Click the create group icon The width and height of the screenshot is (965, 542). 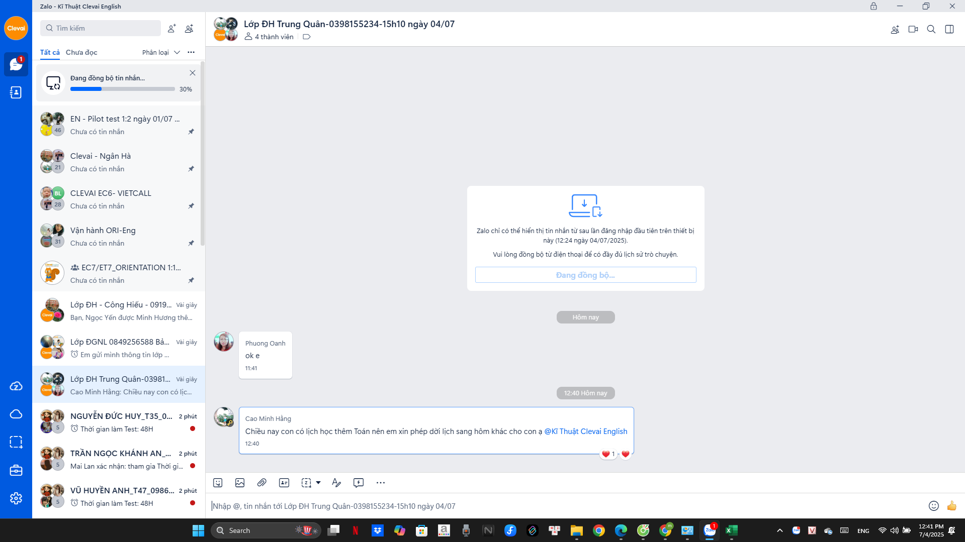[189, 29]
